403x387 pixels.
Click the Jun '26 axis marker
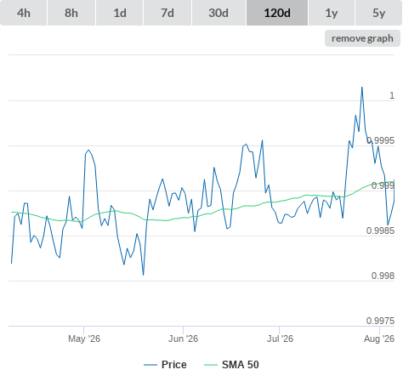183,339
